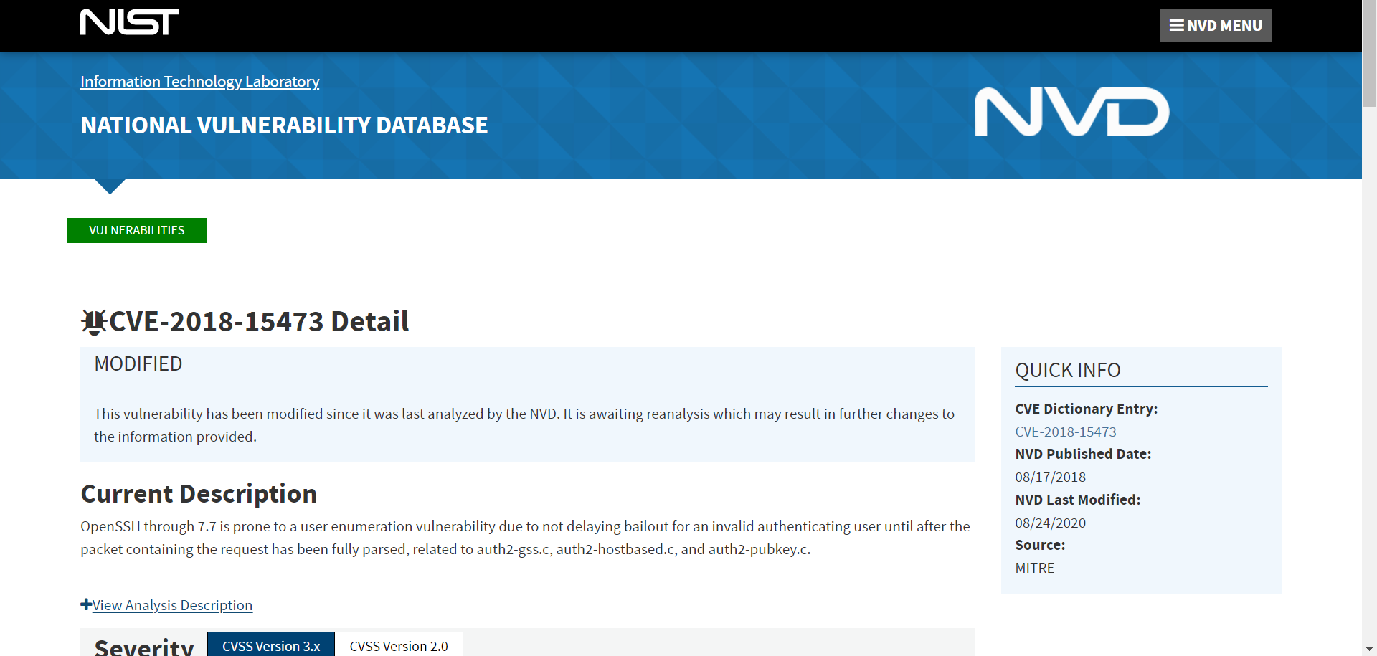This screenshot has width=1377, height=656.
Task: Click the large NVD logo in banner
Action: pos(1071,113)
